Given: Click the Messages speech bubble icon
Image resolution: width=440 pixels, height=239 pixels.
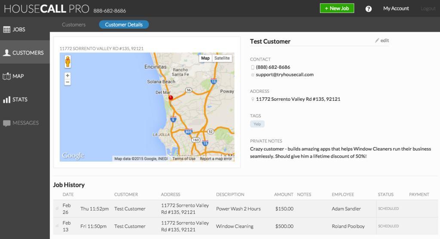Looking at the screenshot, I should [7, 123].
